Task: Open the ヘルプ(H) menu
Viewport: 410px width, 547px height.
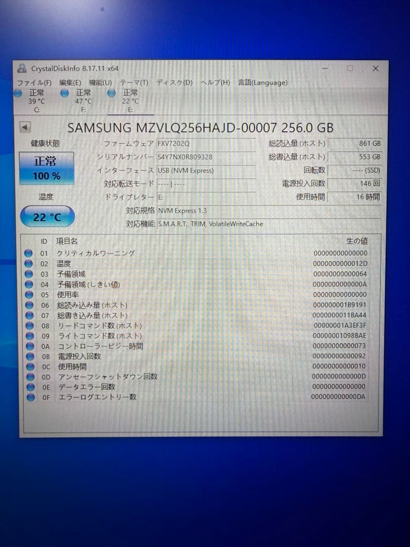Action: (x=215, y=83)
